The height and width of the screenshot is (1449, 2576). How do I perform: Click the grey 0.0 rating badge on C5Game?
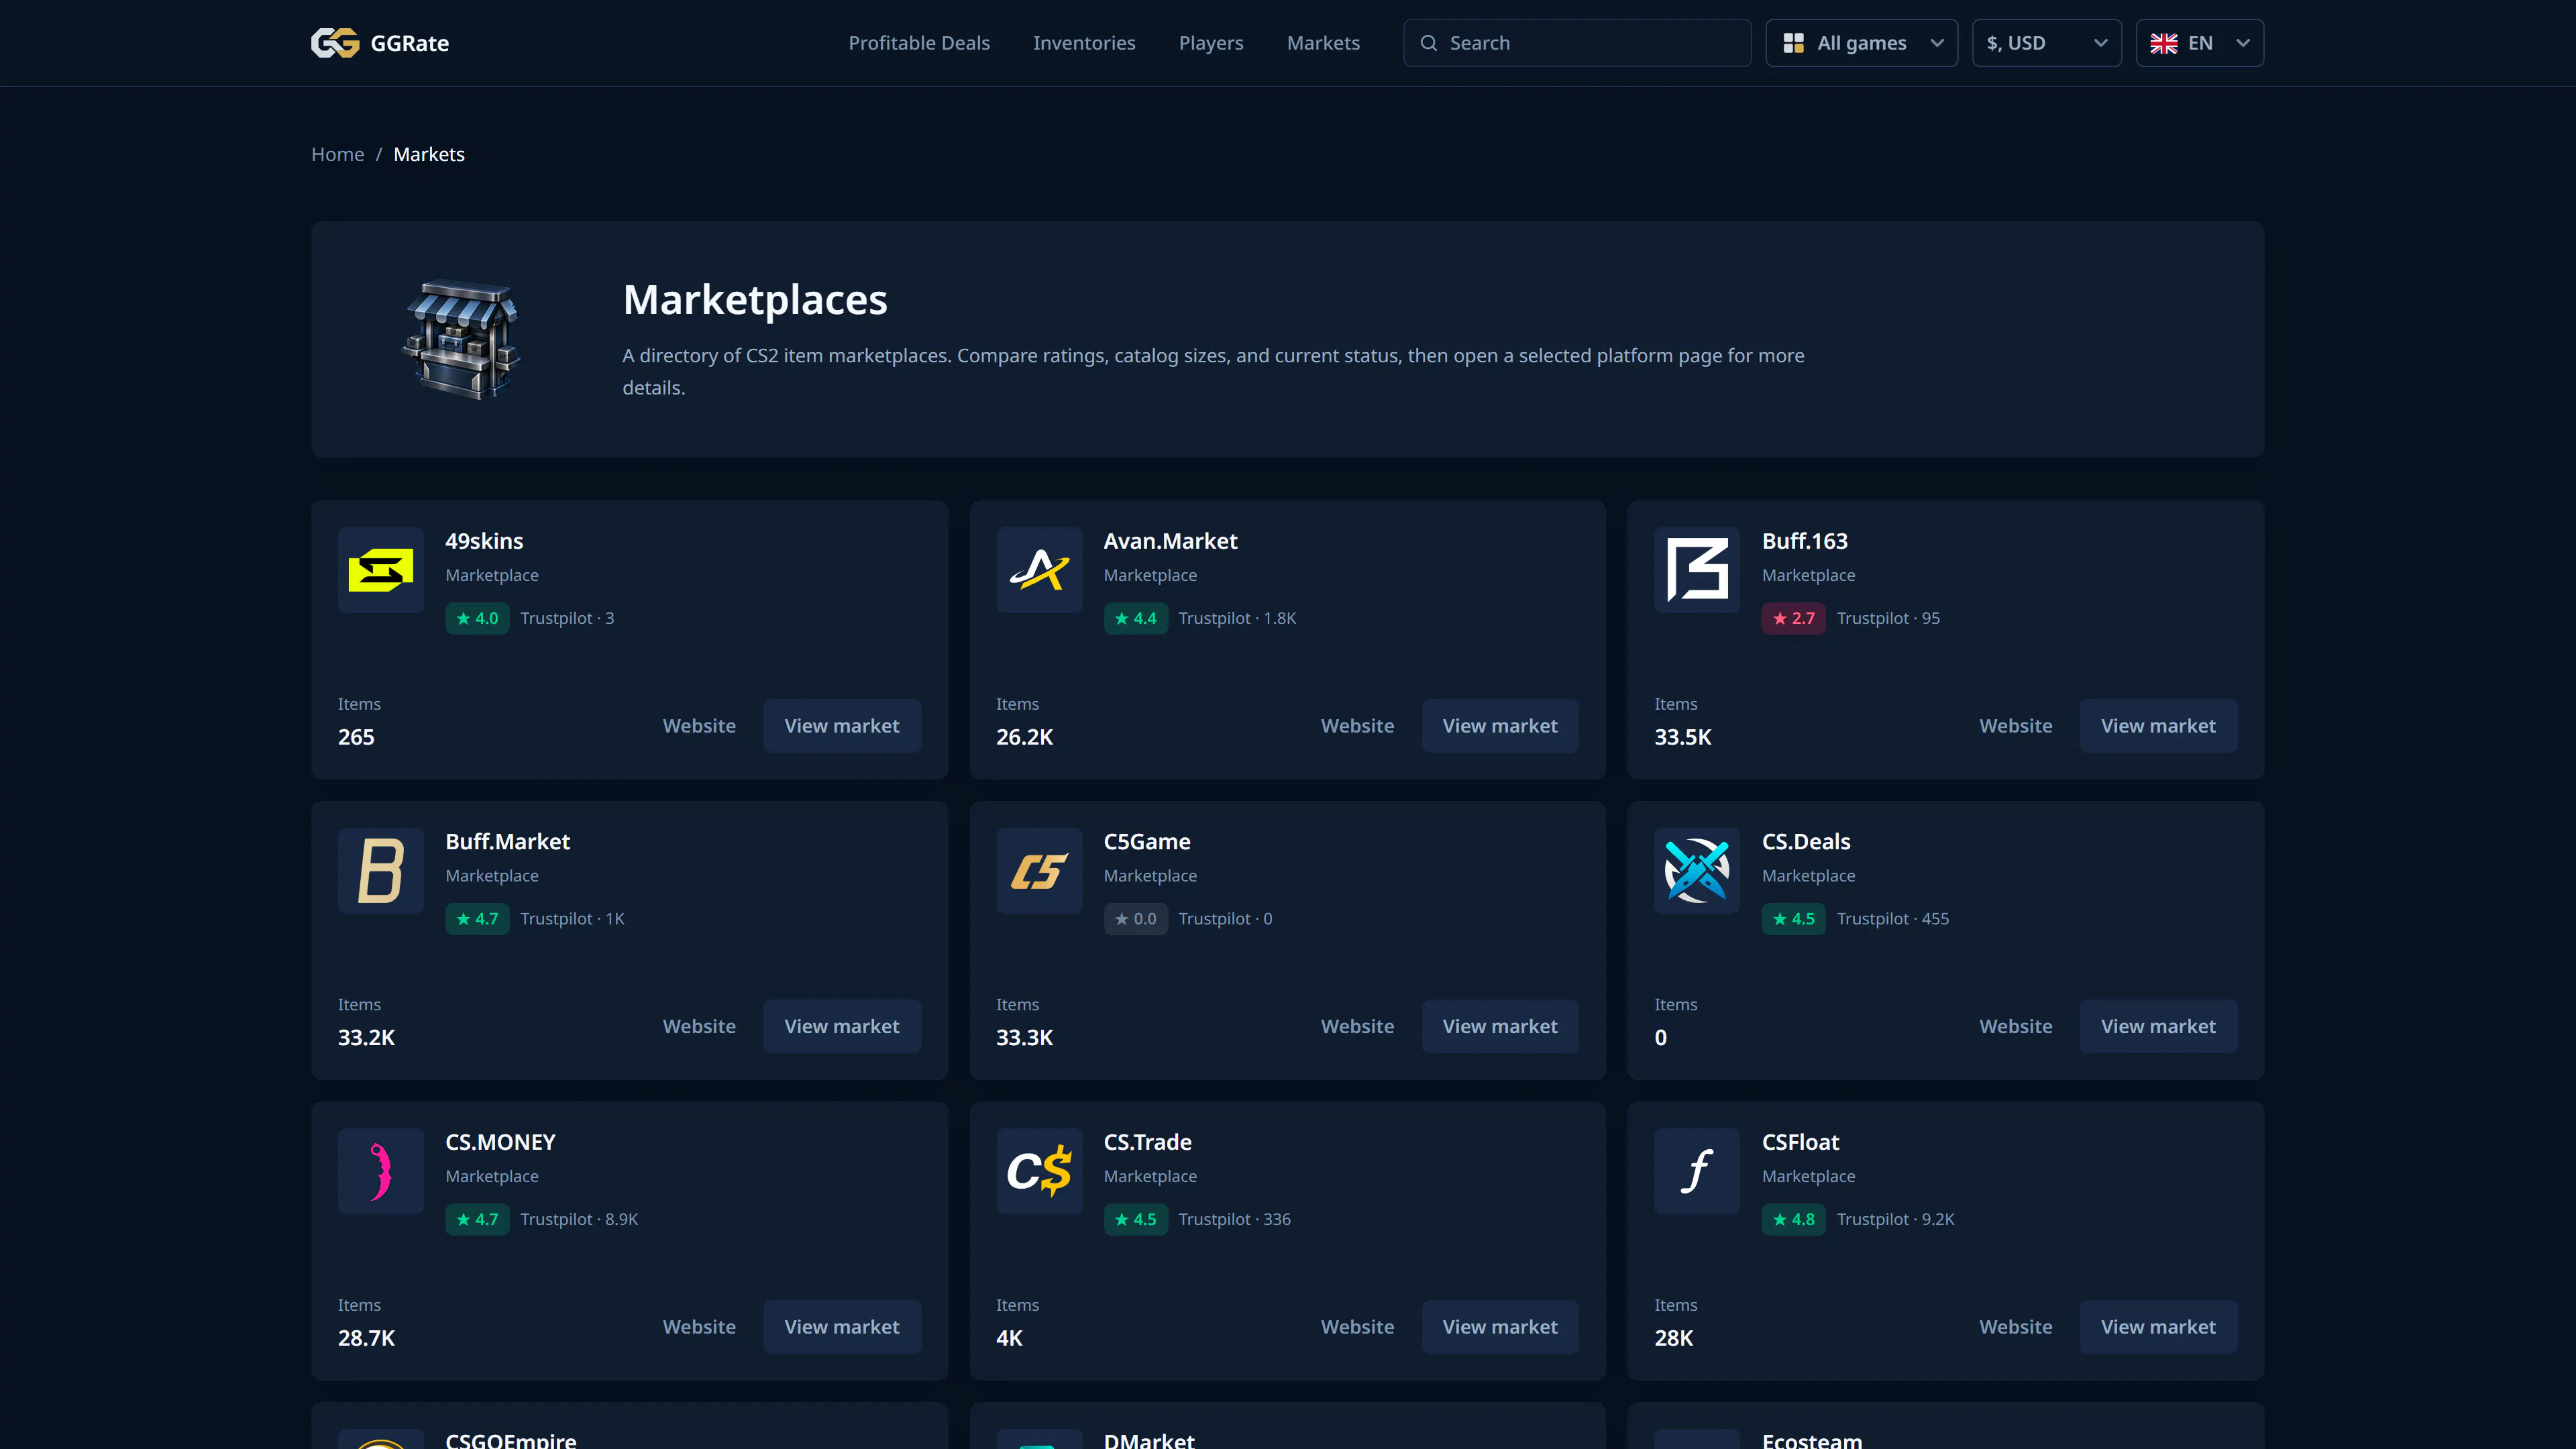pos(1135,919)
